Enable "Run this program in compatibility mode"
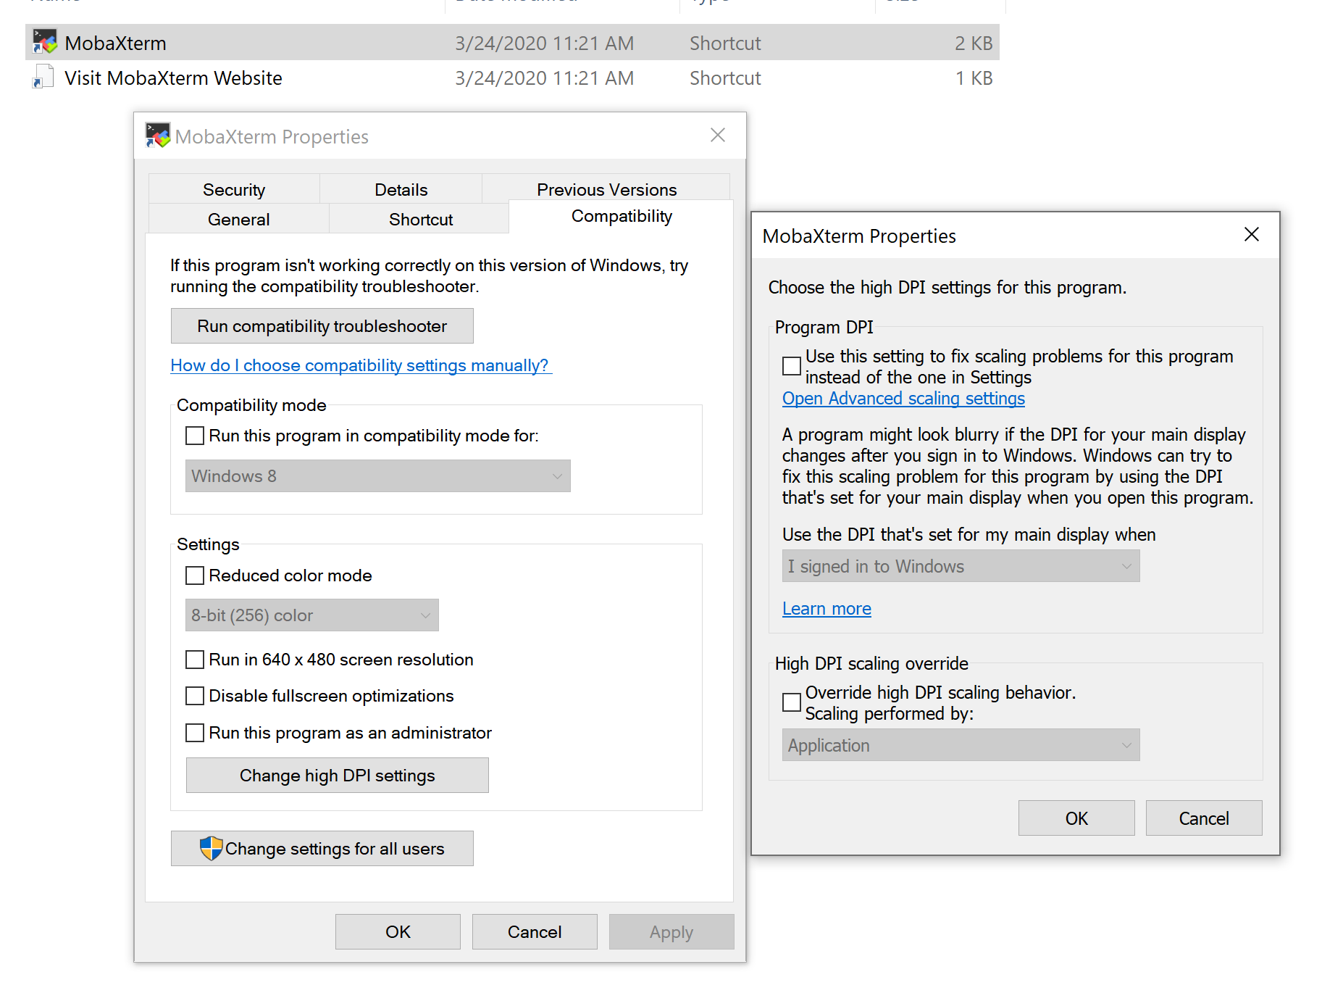Screen dimensions: 1343x993 pos(194,436)
